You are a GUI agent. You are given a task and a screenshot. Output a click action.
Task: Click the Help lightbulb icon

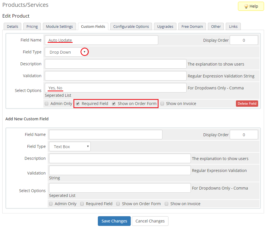click(x=246, y=7)
